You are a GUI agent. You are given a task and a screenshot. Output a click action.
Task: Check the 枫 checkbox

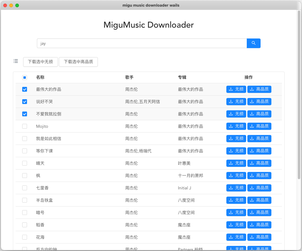(25, 176)
